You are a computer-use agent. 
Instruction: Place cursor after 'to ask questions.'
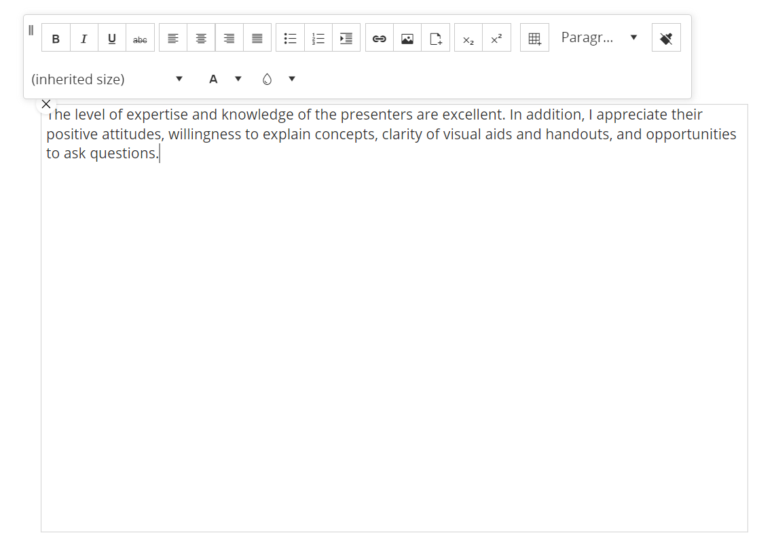coord(160,154)
